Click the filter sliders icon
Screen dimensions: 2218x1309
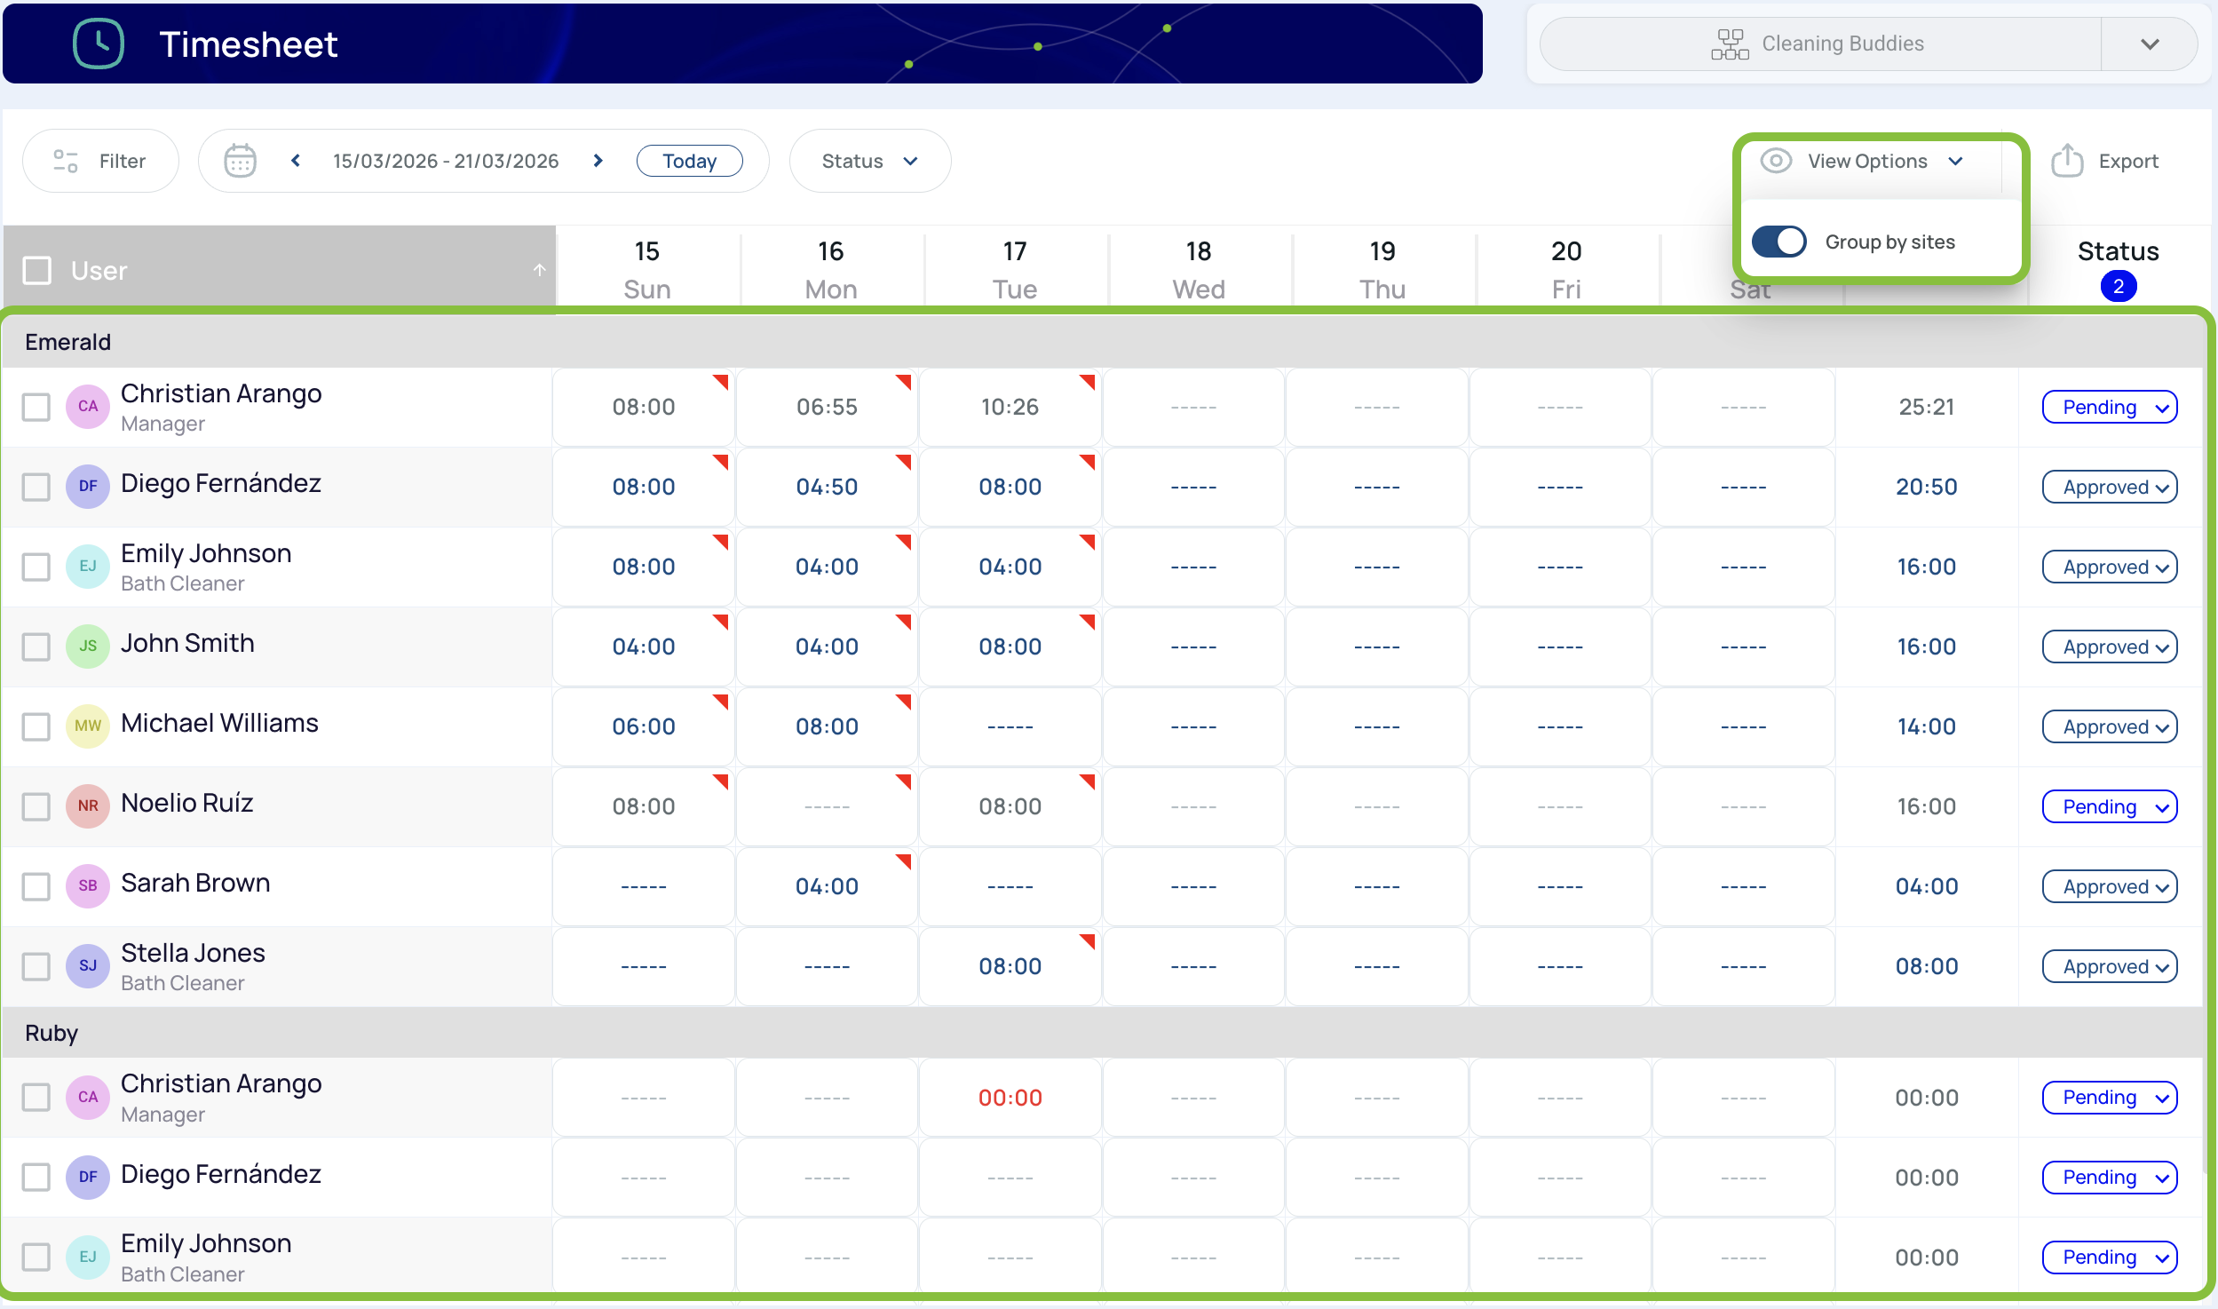(x=66, y=161)
